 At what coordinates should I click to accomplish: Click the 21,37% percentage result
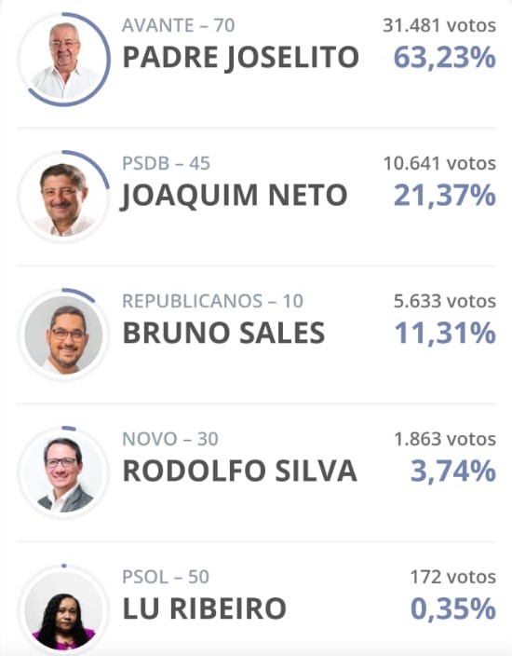tap(445, 196)
